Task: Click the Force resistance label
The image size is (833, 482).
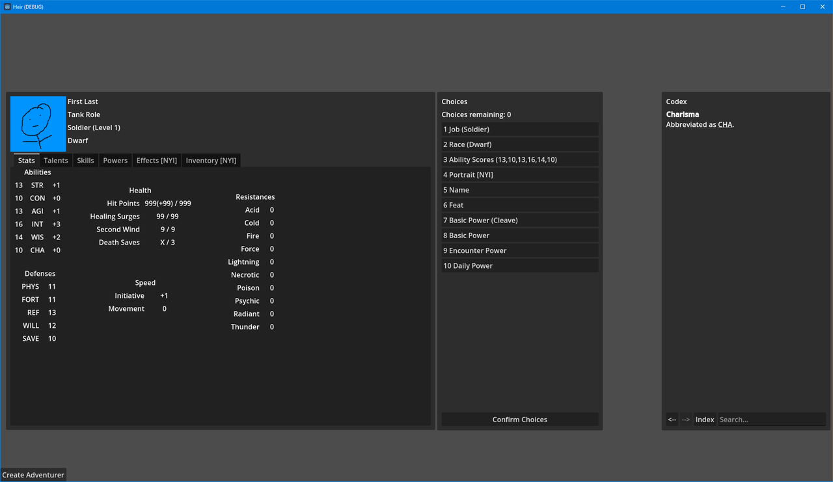Action: tap(250, 249)
